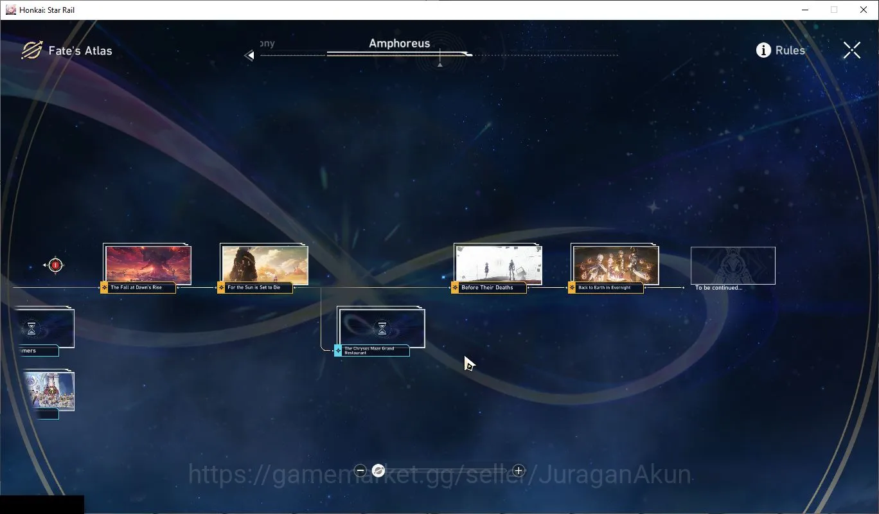Click the gold icon beside Before Their Deaths

point(455,287)
